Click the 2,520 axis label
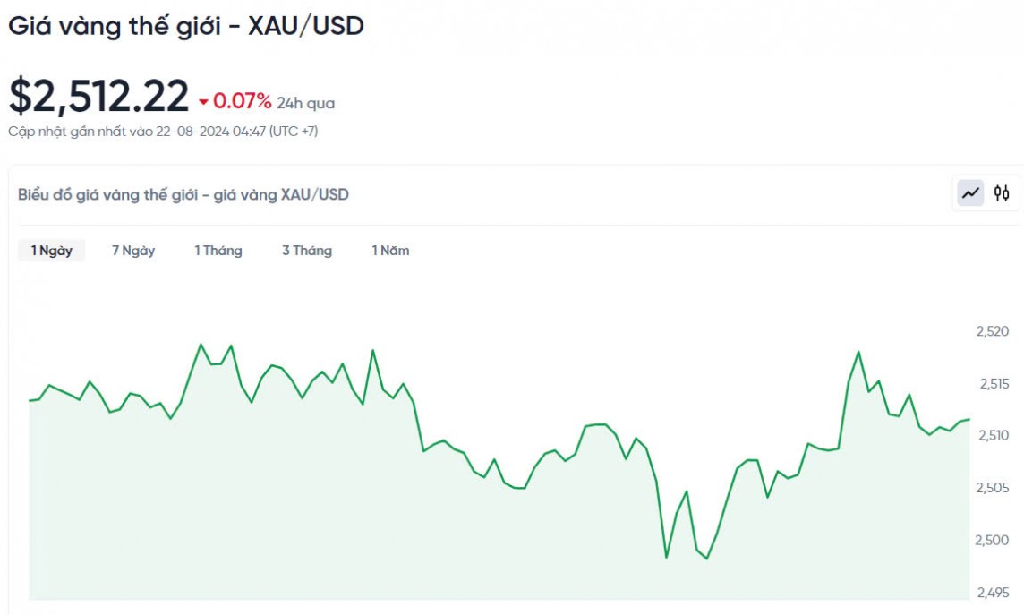This screenshot has height=615, width=1024. tap(994, 331)
